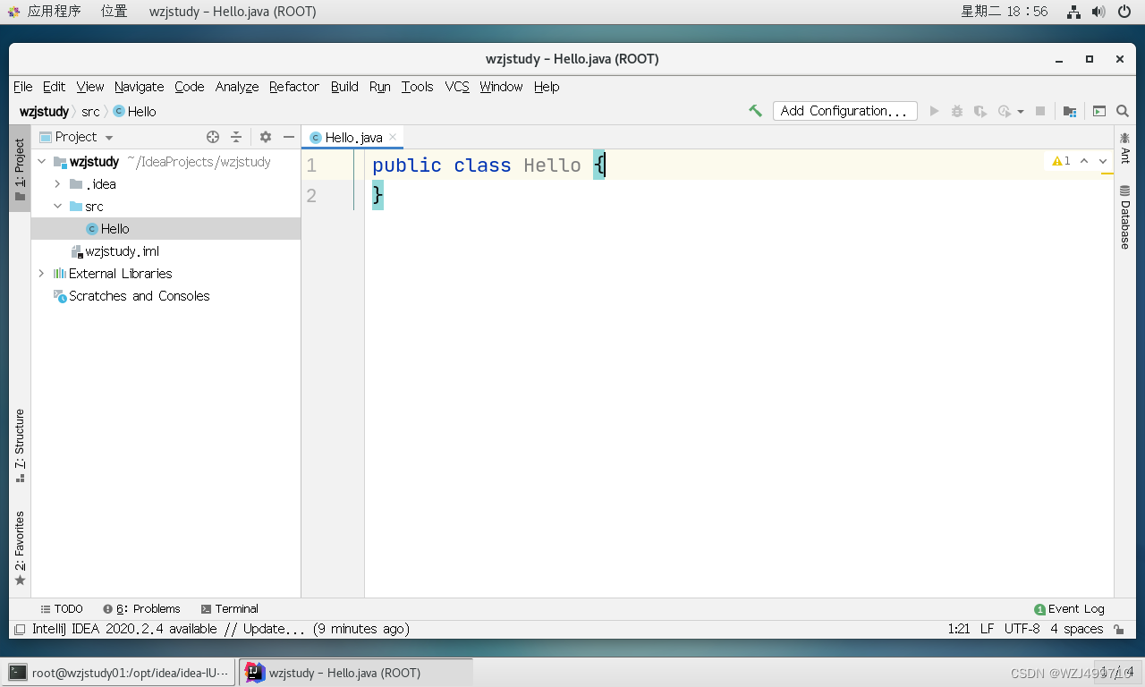The width and height of the screenshot is (1145, 687).
Task: Toggle the Favorites tool window
Action: [20, 548]
